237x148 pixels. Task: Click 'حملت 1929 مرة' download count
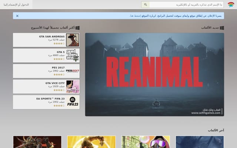pyautogui.click(x=56, y=86)
